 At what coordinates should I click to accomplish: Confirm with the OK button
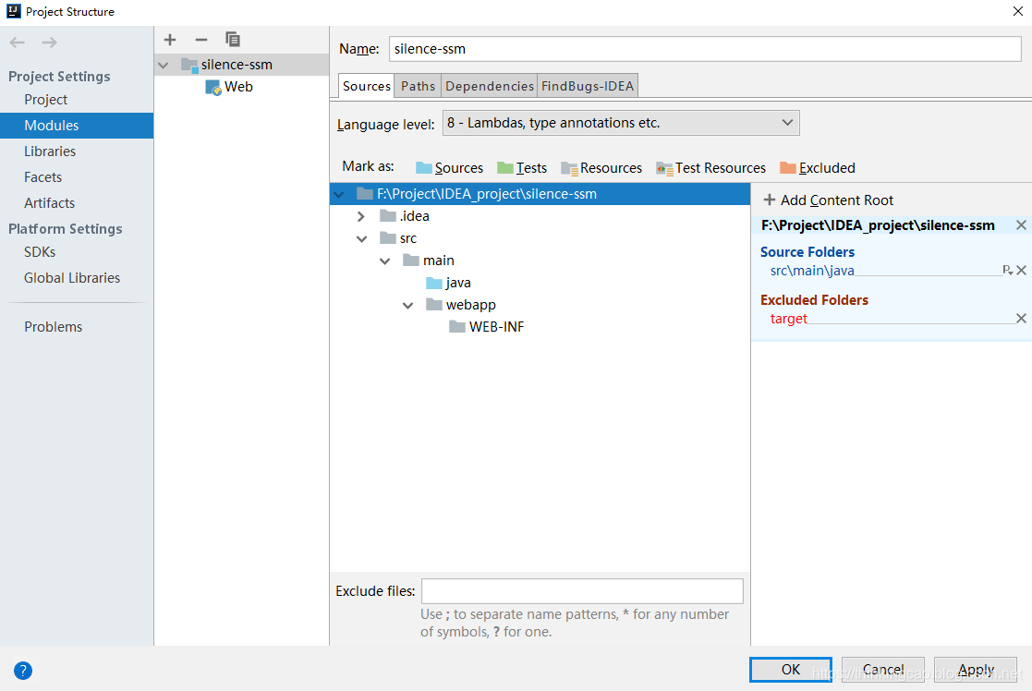pyautogui.click(x=791, y=669)
